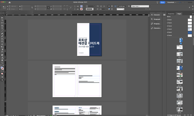
Task: Select the Hand tool
Action: point(2,60)
